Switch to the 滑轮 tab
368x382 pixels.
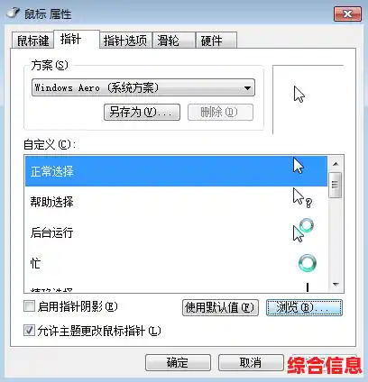coord(174,41)
